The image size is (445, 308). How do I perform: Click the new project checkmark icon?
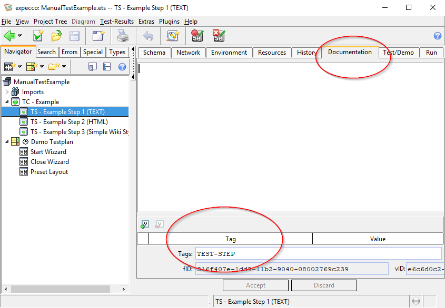[x=38, y=36]
